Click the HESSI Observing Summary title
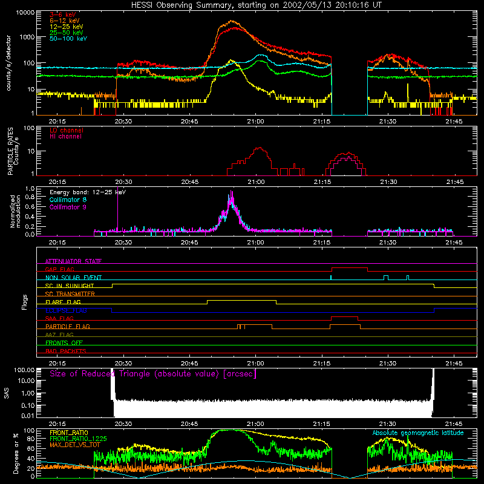 pos(257,5)
